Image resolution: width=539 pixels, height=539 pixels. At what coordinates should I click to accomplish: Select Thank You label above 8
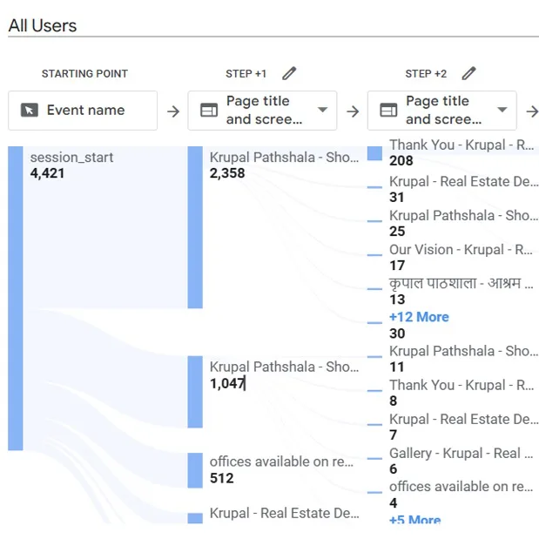(462, 385)
